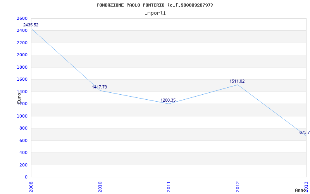This screenshot has width=310, height=194.
Task: Click the Anno axis title
Action: coord(301,190)
